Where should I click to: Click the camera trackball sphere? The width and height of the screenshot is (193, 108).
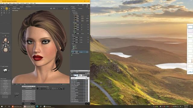coord(5,50)
